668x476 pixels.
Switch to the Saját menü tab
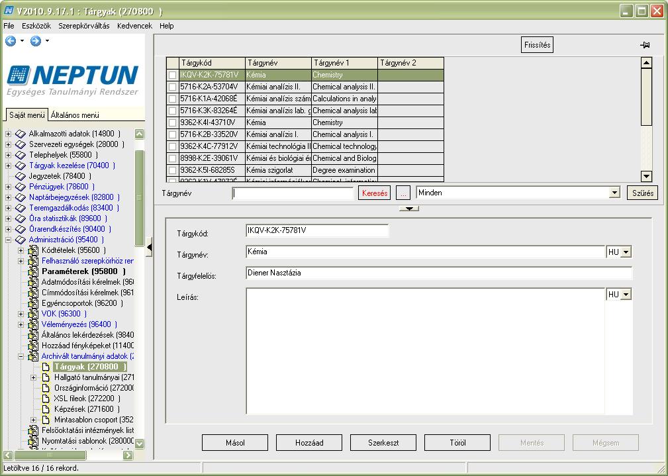(27, 115)
